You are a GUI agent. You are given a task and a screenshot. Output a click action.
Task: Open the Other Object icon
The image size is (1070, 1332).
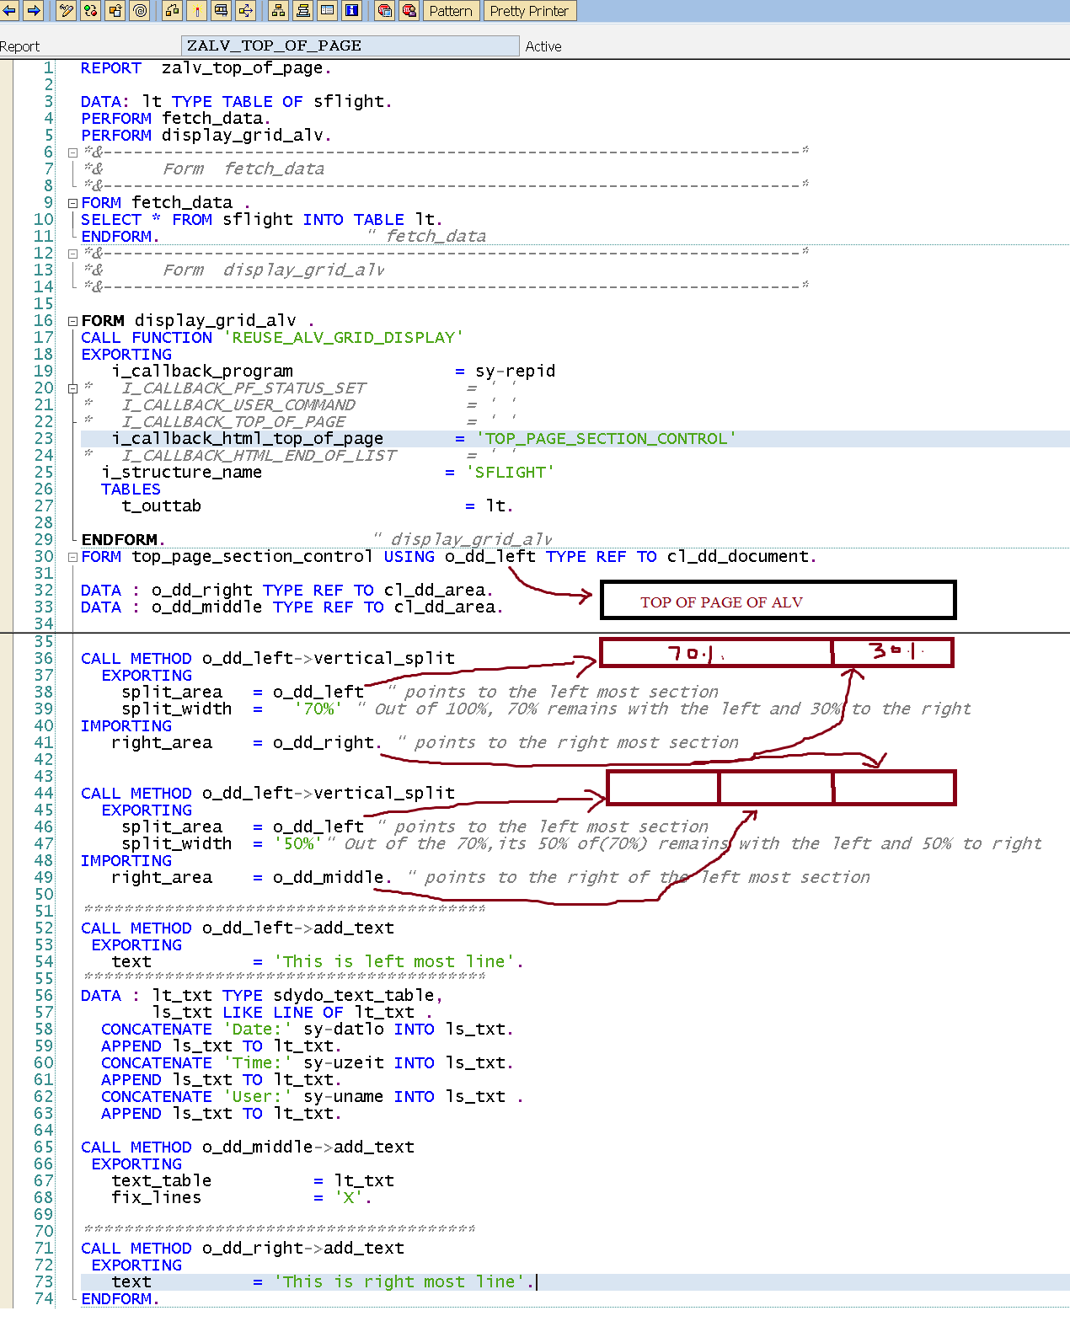[x=115, y=10]
